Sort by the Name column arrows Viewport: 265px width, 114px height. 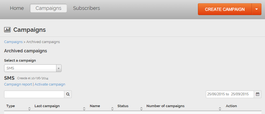click(x=112, y=109)
